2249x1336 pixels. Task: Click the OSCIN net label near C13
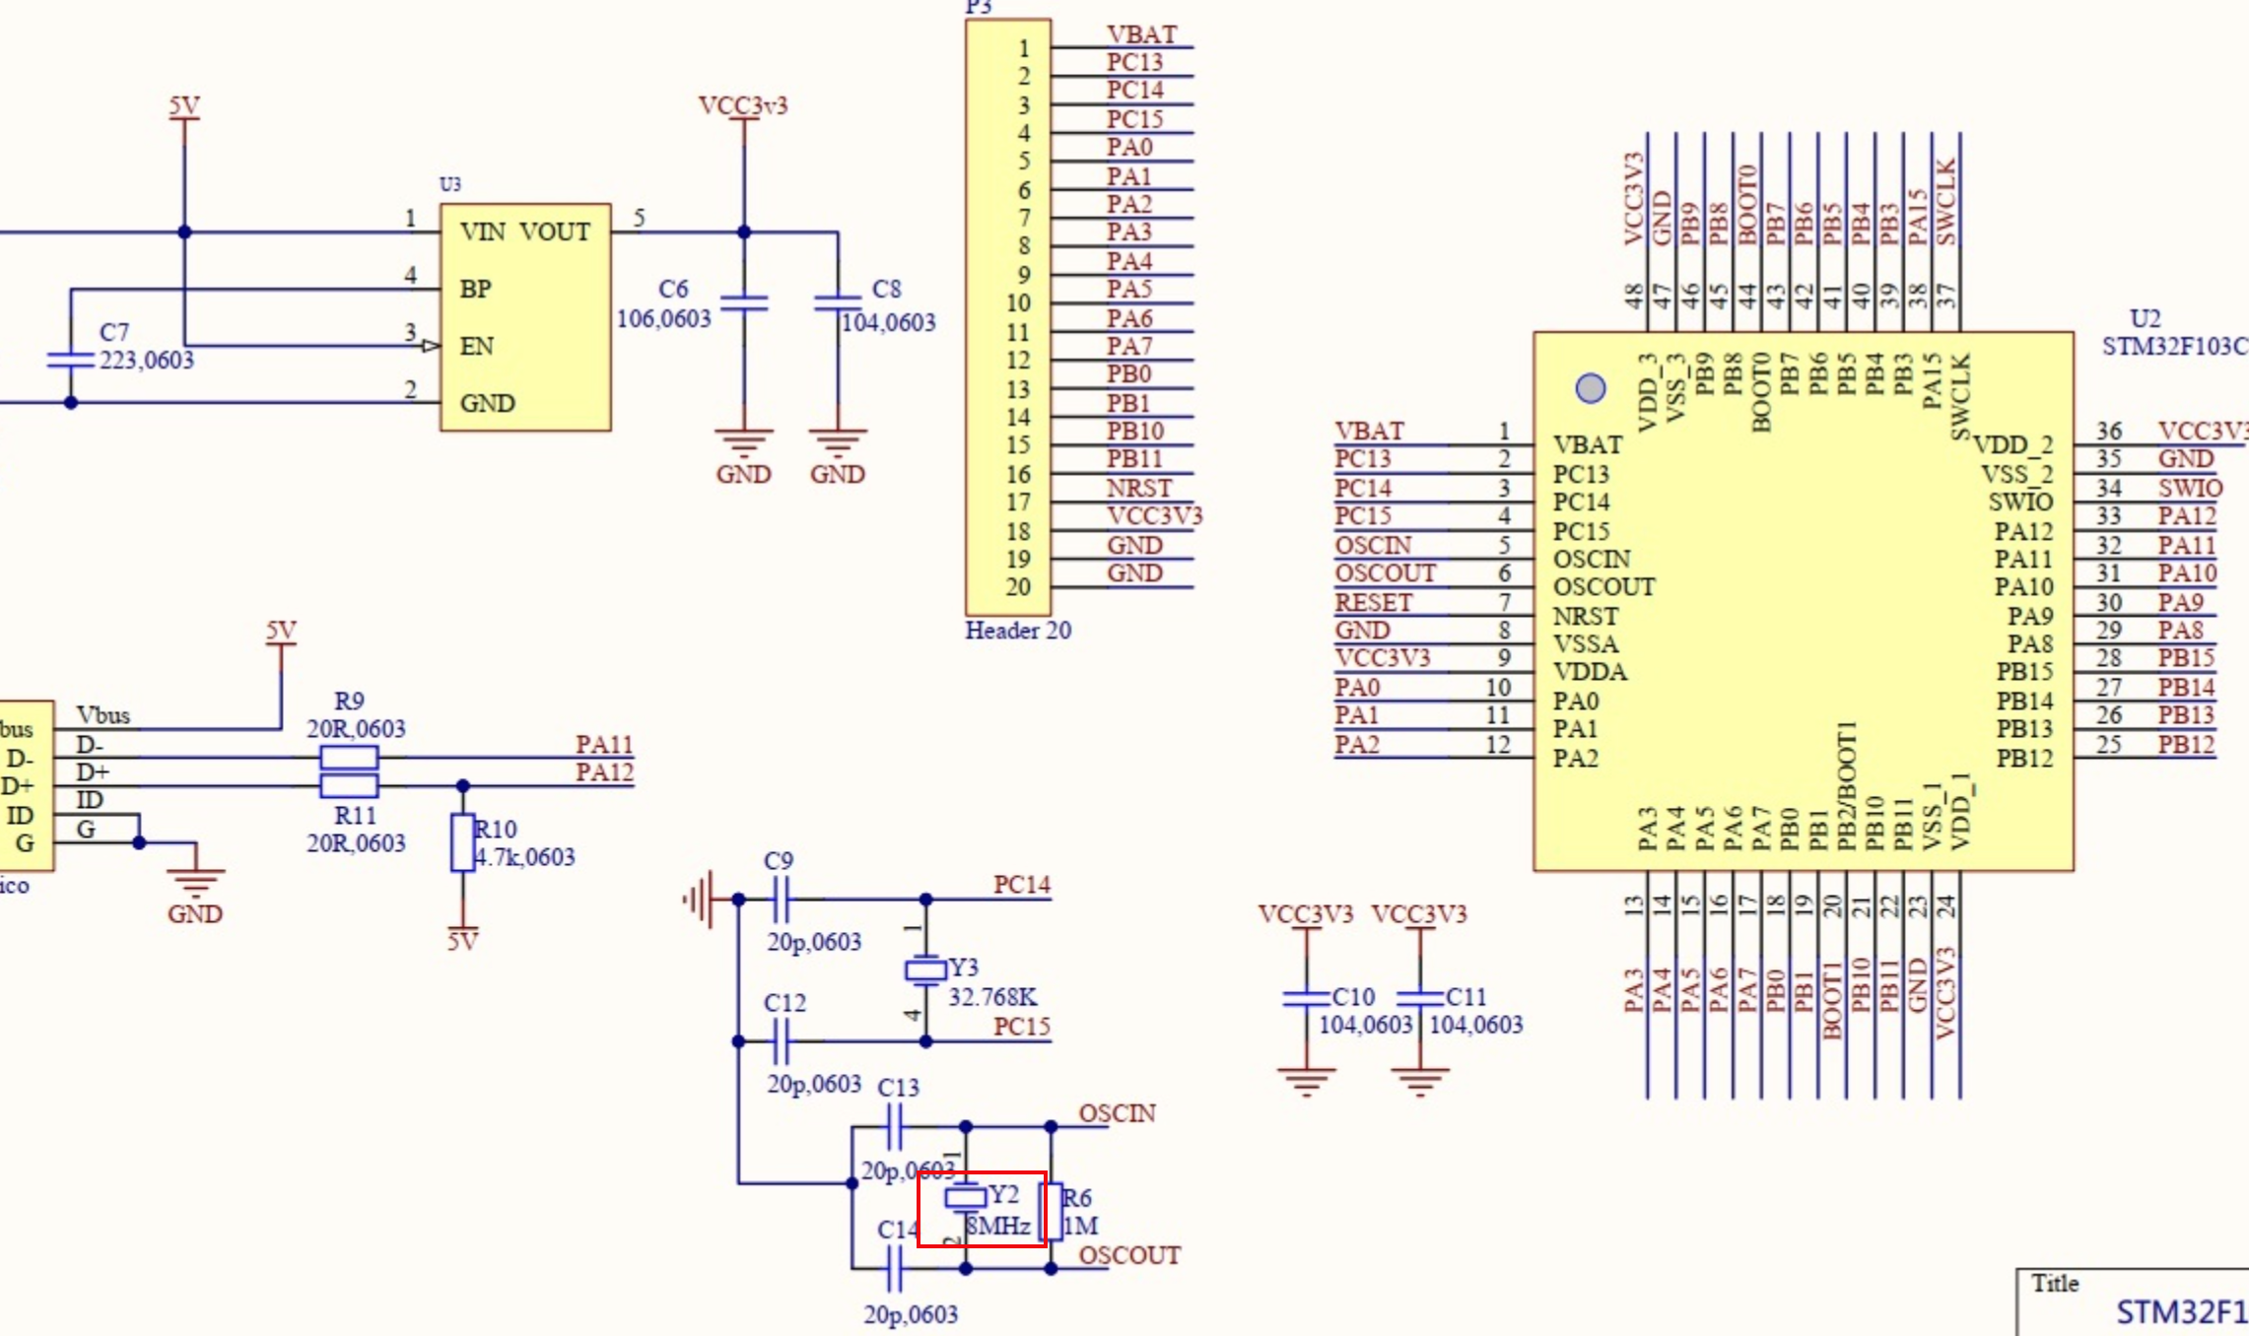[1117, 1113]
